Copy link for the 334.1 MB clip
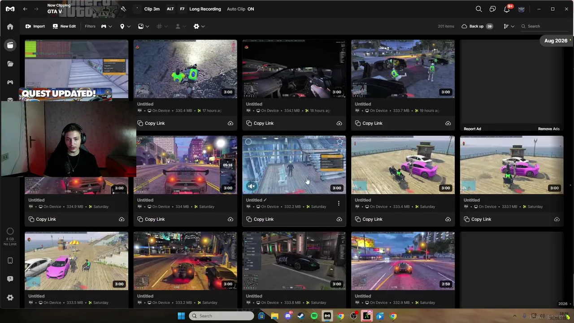This screenshot has width=574, height=323. coord(260,123)
